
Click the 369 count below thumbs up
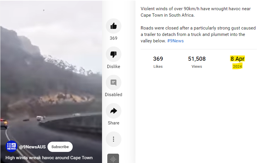pos(113,38)
